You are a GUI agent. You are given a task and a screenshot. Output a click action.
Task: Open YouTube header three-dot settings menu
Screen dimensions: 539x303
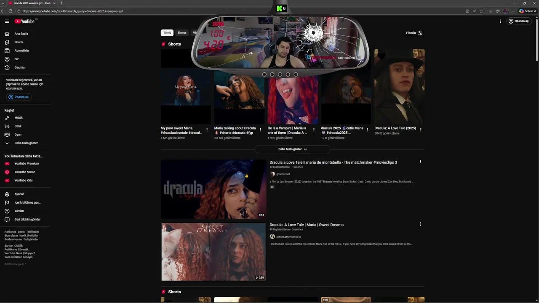500,21
